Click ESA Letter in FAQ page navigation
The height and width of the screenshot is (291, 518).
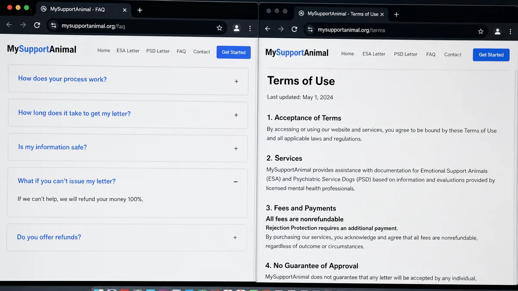point(128,51)
